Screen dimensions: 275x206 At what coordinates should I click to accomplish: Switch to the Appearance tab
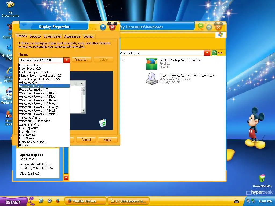coord(72,36)
